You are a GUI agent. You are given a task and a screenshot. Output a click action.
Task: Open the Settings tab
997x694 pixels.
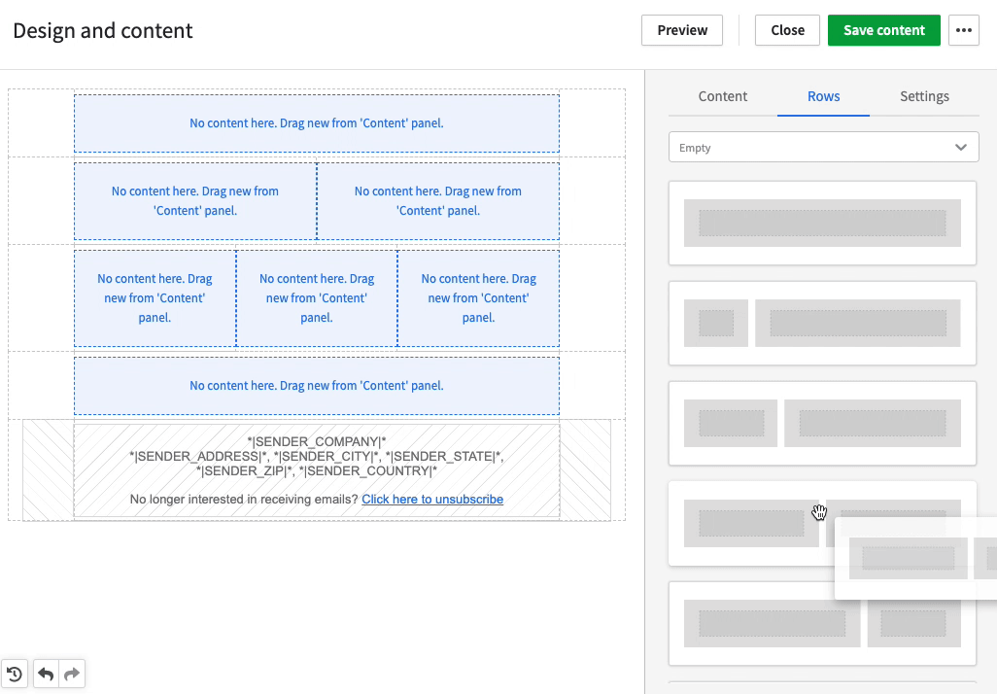pyautogui.click(x=924, y=96)
